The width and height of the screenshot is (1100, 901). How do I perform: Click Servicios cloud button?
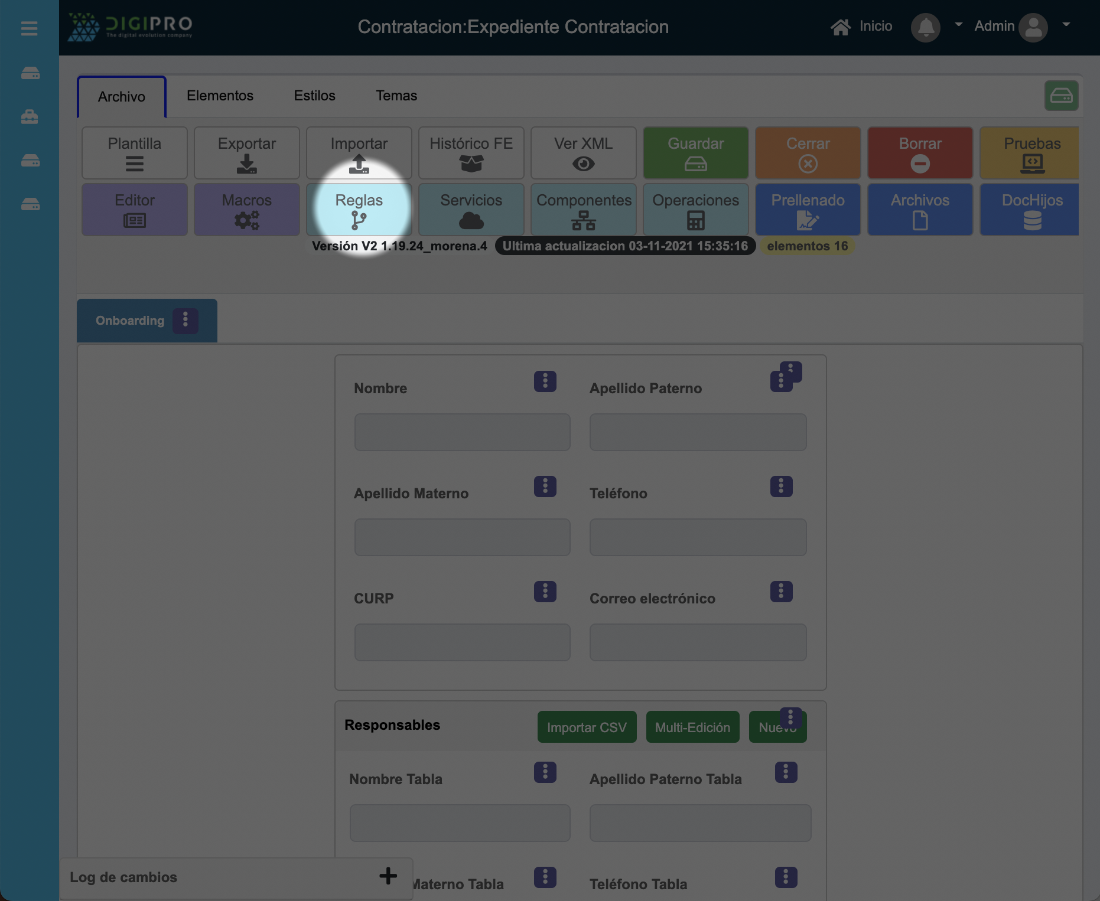(x=471, y=210)
